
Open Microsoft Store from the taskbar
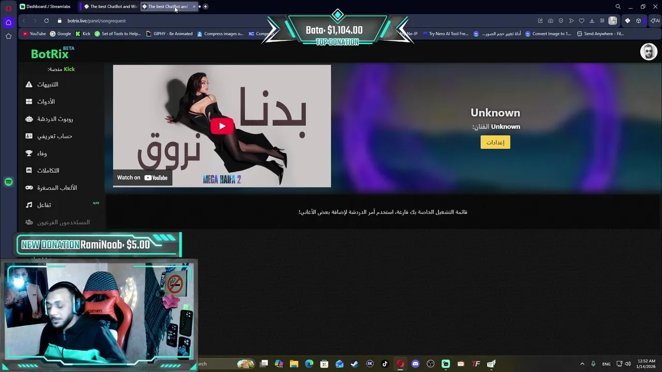(324, 364)
